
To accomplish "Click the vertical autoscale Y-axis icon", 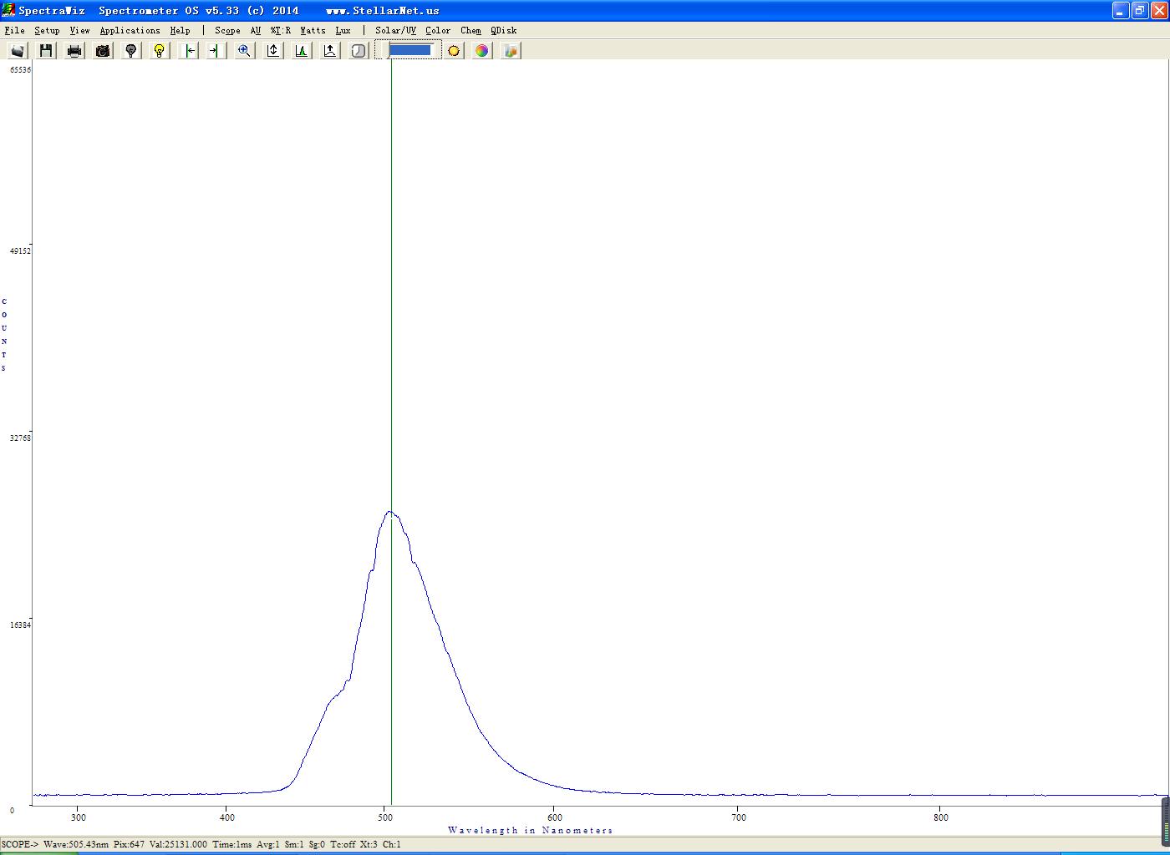I will [273, 51].
